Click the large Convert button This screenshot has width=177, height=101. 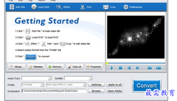click(147, 85)
